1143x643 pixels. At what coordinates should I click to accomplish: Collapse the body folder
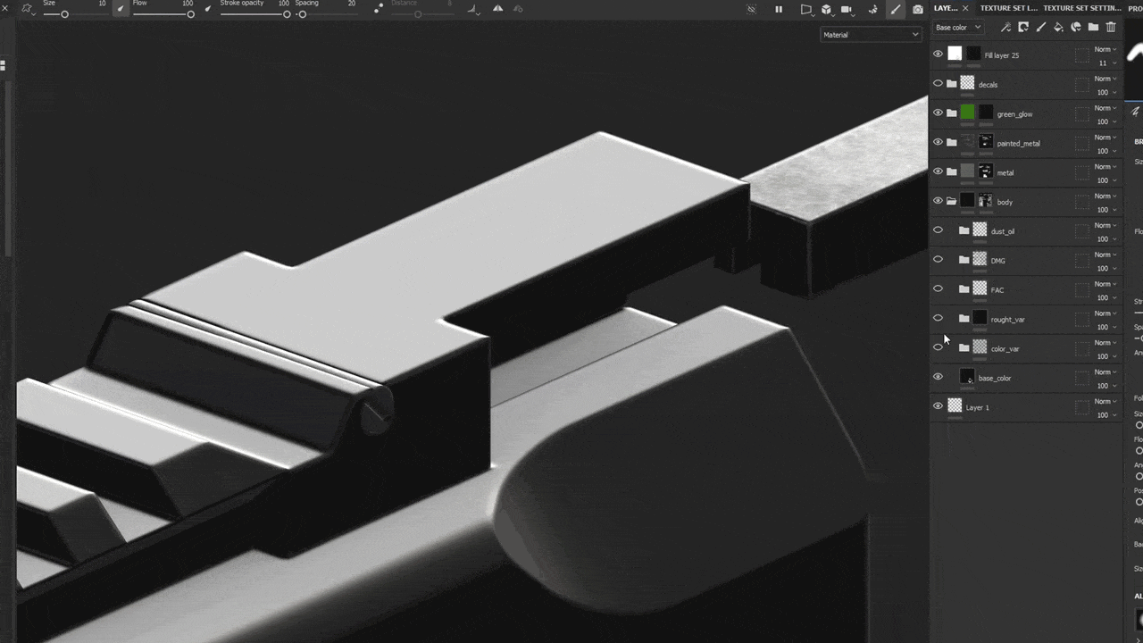click(952, 201)
